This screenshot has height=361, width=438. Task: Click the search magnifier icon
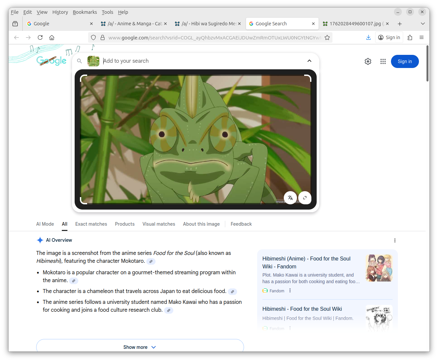tap(79, 61)
